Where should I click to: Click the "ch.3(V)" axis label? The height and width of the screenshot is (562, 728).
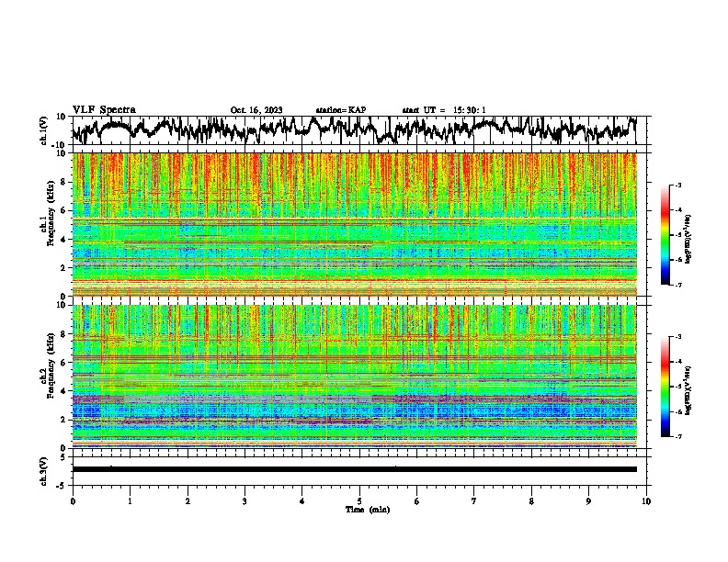[44, 471]
